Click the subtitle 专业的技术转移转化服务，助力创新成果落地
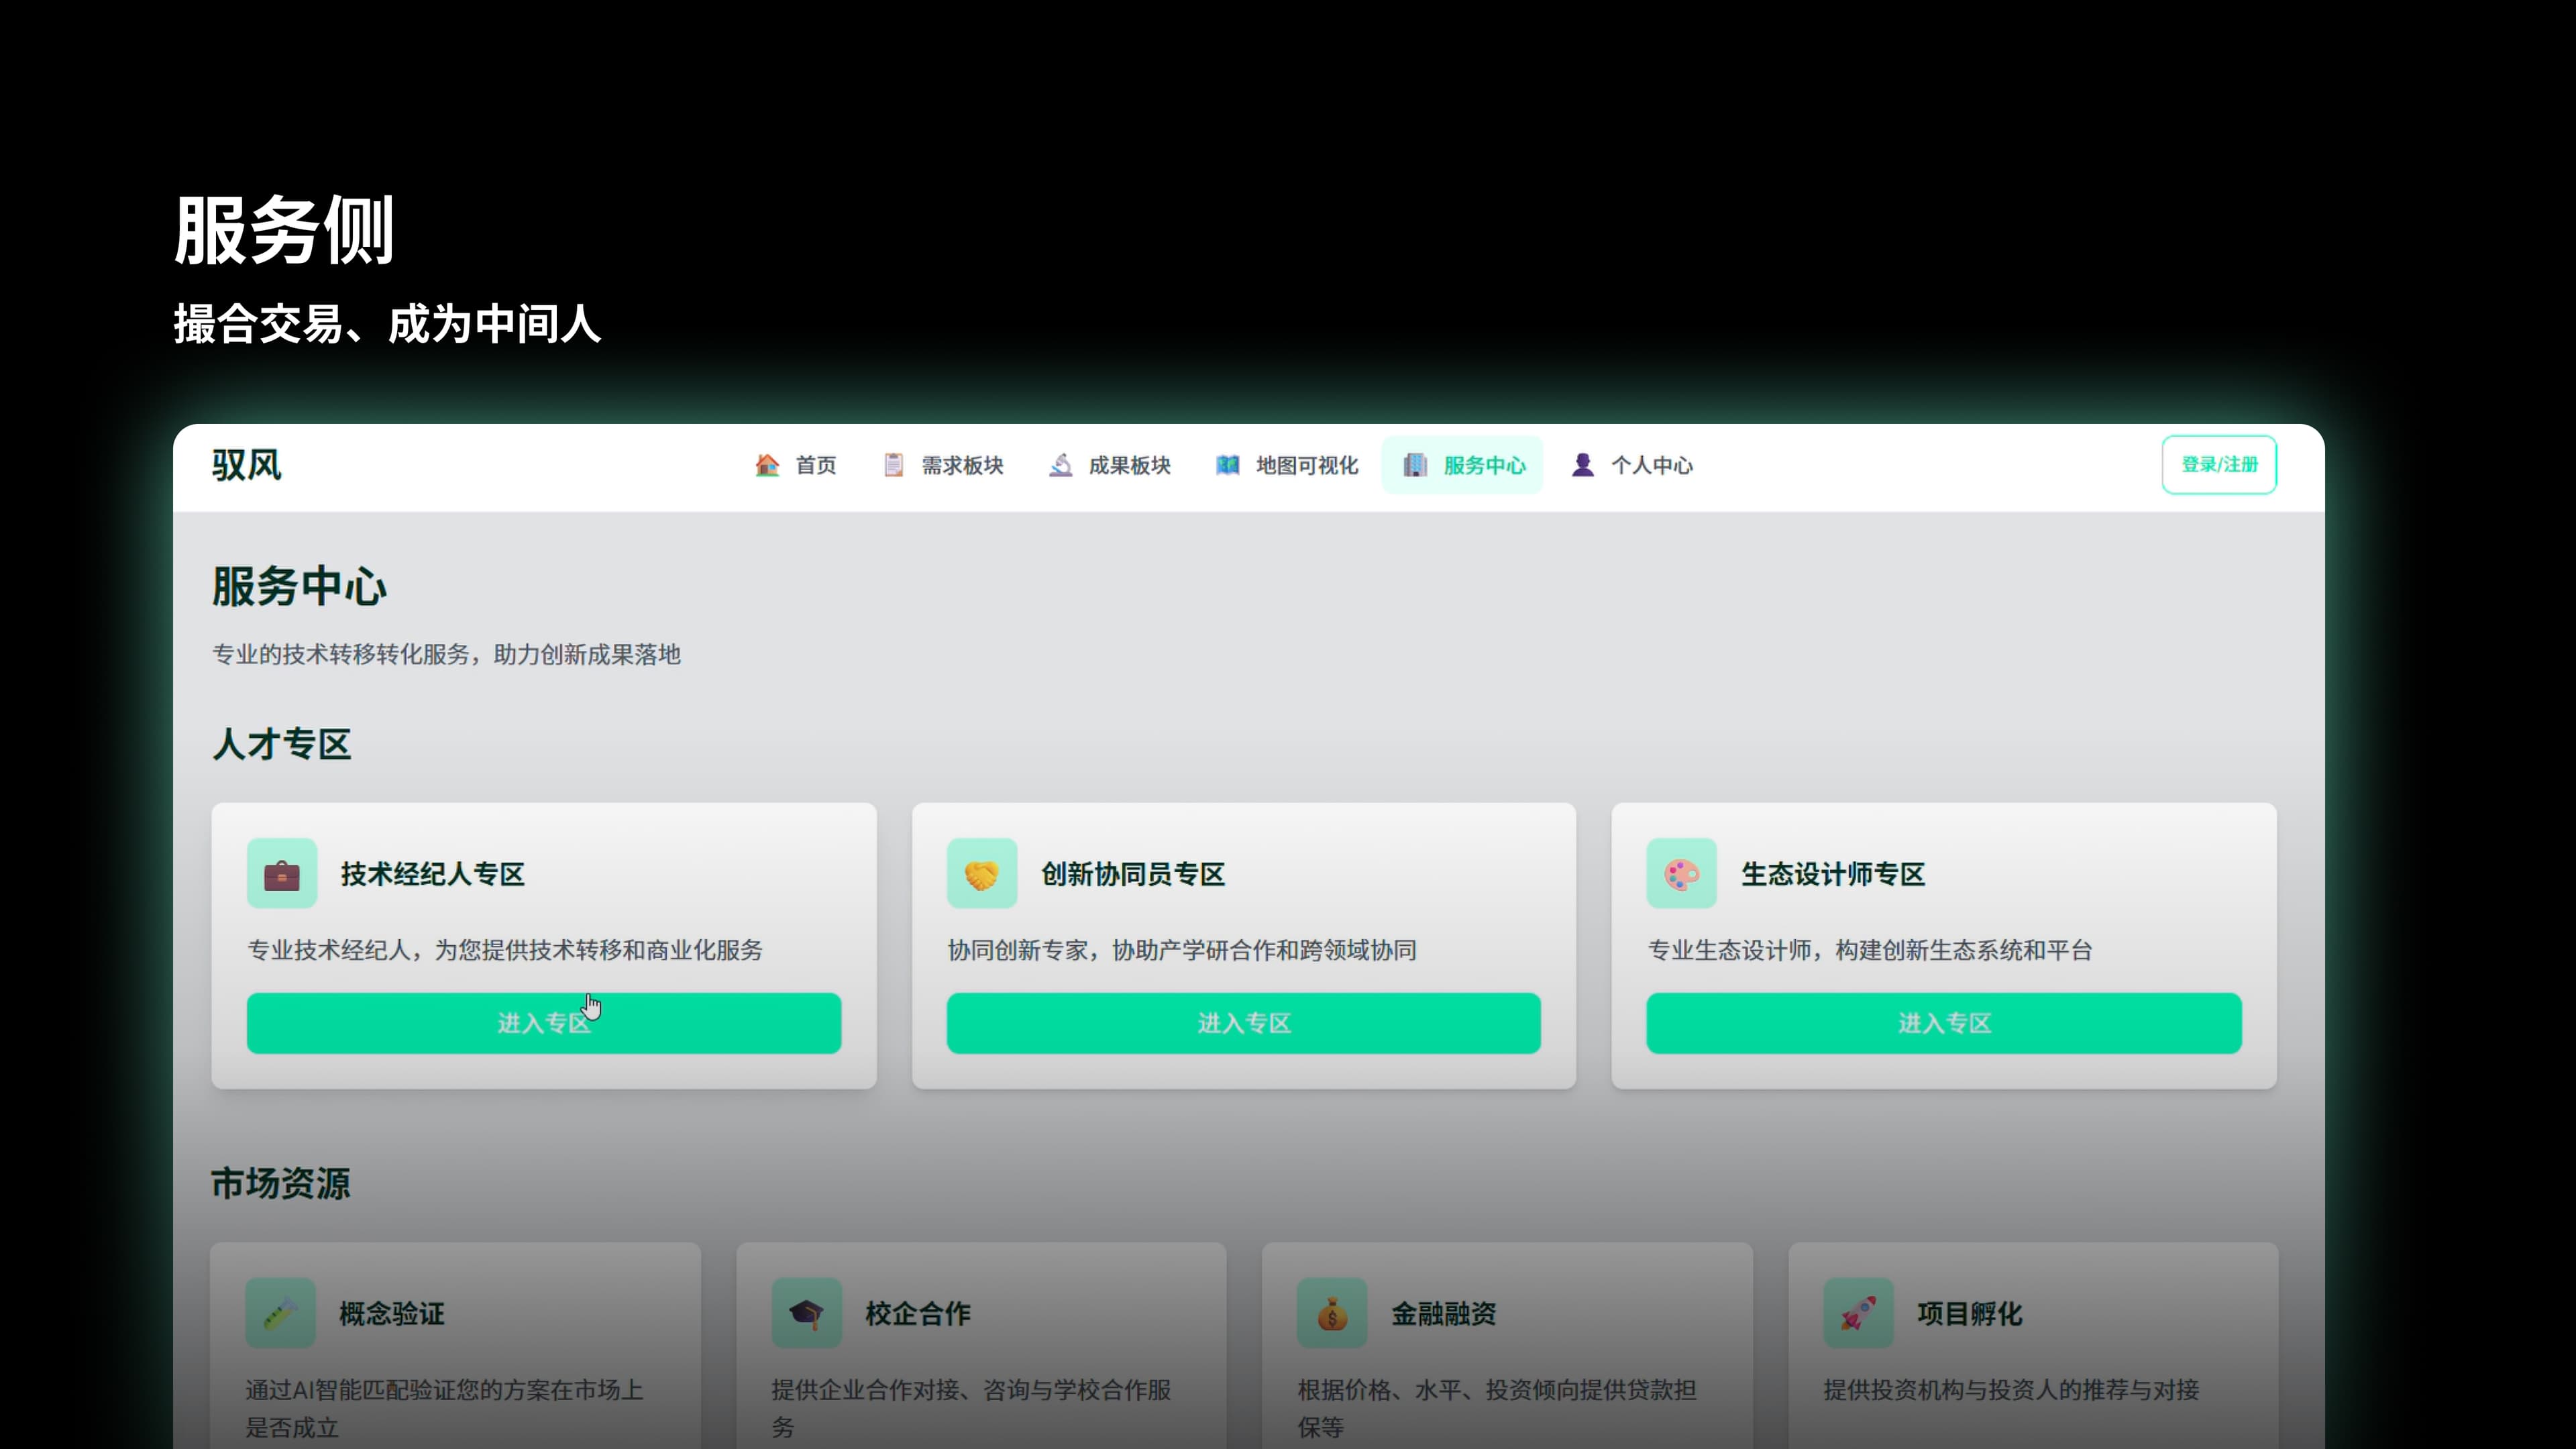 point(446,654)
